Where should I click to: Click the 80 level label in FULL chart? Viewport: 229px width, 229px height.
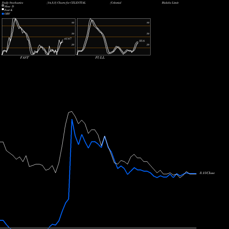pos(148,22)
